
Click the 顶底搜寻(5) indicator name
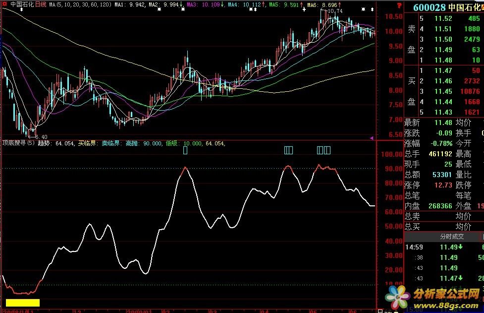click(x=18, y=143)
